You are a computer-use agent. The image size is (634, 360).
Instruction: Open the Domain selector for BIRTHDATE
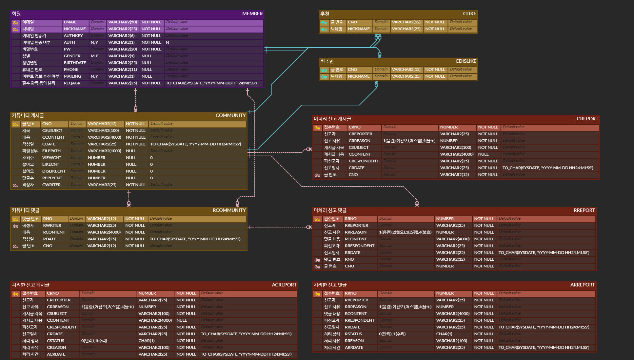click(98, 63)
